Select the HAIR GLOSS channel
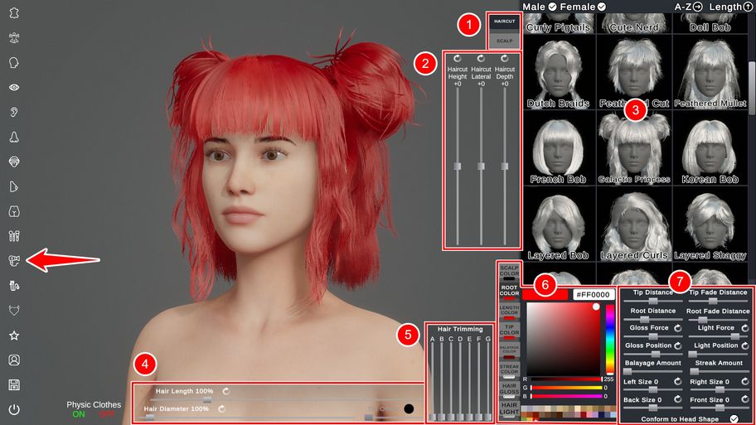Image resolution: width=756 pixels, height=425 pixels. [509, 390]
